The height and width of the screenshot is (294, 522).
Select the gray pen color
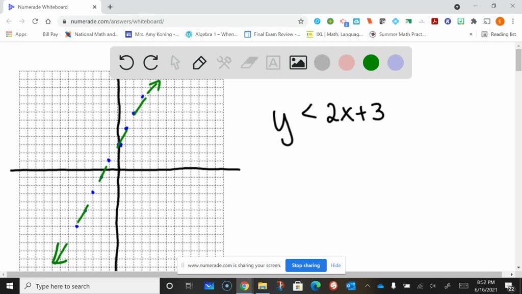click(x=322, y=62)
